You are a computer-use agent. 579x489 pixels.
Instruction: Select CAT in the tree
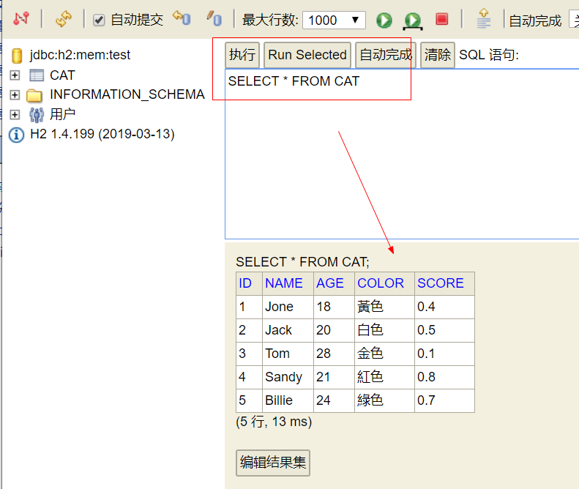pos(62,75)
